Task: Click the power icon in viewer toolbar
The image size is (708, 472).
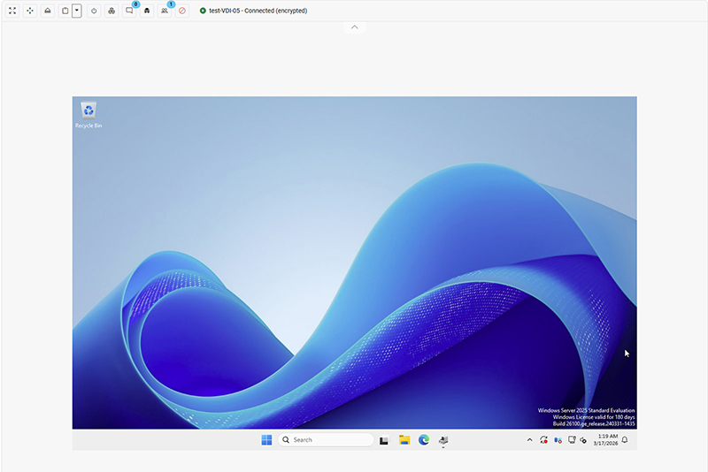Action: 94,11
